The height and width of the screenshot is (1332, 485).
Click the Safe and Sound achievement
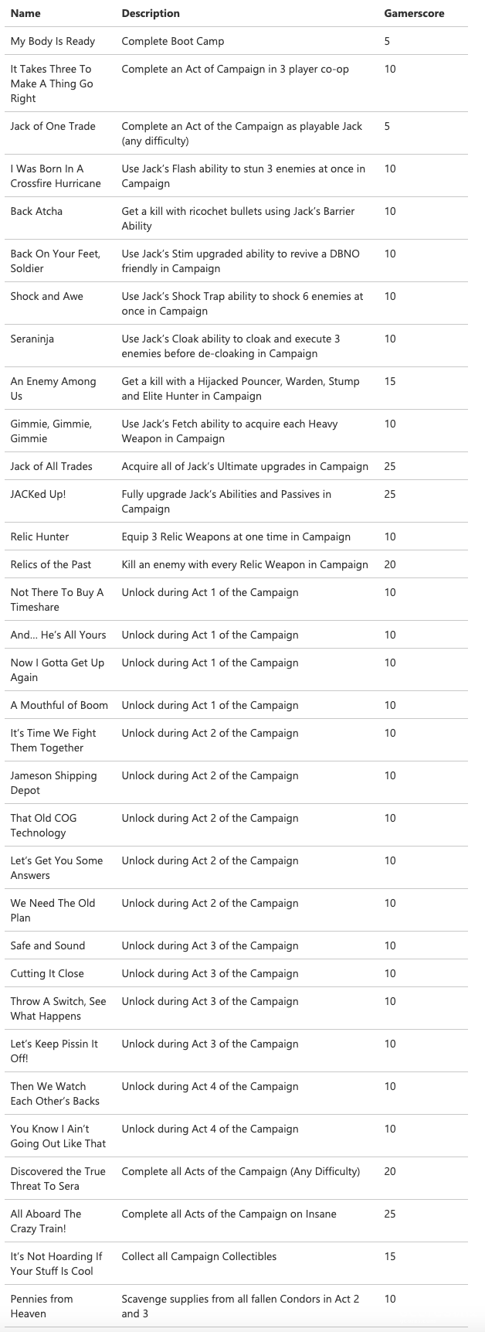click(48, 945)
